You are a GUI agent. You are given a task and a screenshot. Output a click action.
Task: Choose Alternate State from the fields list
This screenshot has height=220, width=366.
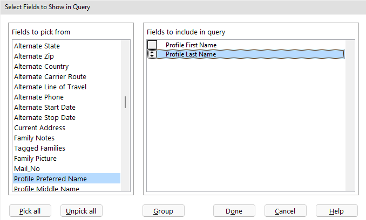click(x=37, y=46)
